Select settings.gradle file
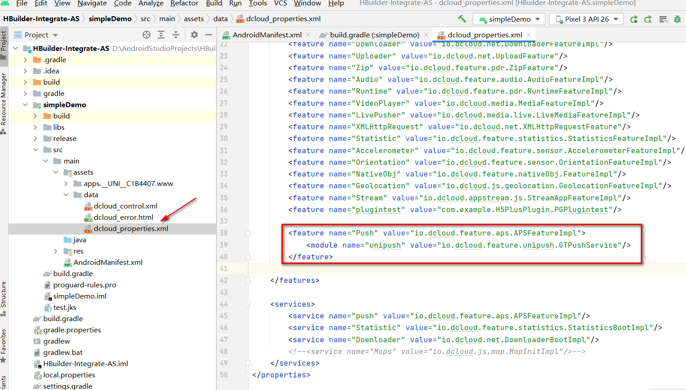Viewport: 686px width, 390px height. [68, 386]
